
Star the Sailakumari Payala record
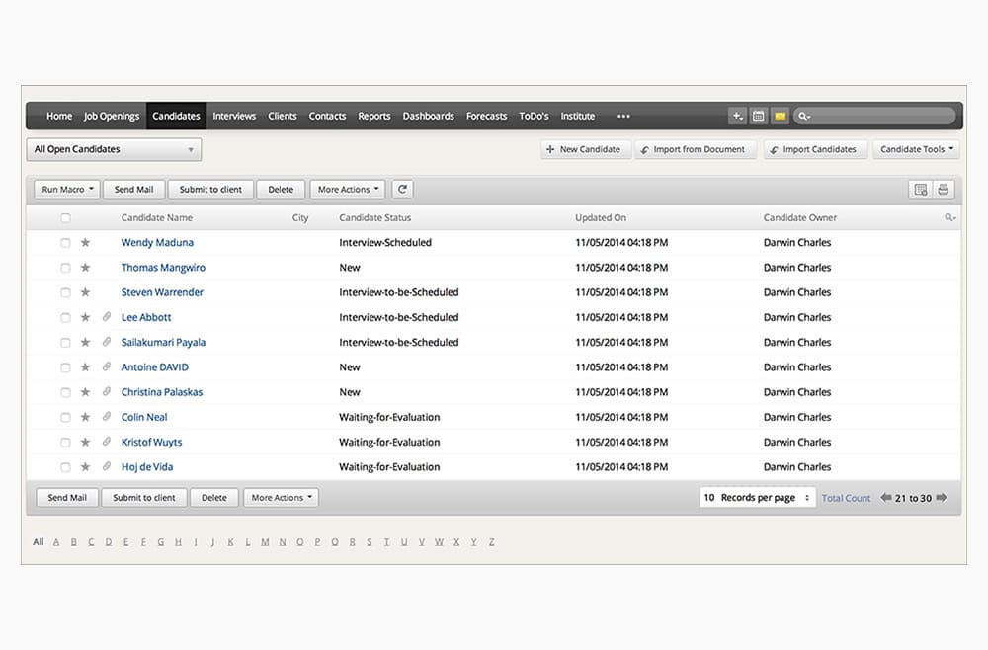(x=85, y=342)
